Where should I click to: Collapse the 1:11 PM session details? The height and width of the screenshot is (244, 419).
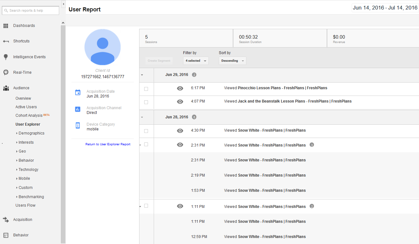[140, 207]
